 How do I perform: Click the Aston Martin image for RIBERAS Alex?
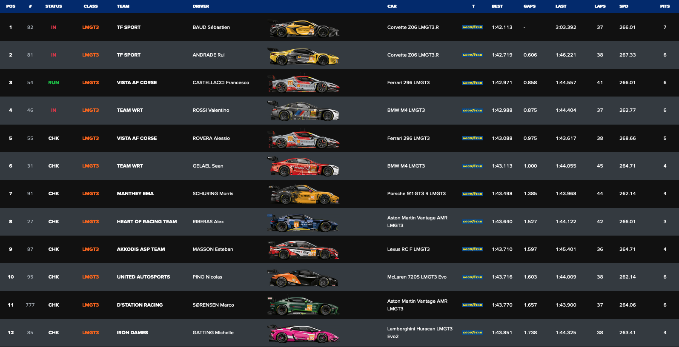pos(304,222)
